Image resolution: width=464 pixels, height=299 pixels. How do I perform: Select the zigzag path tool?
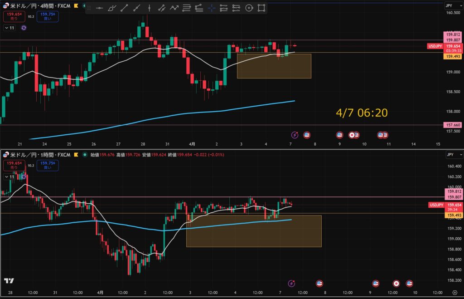tap(174, 8)
